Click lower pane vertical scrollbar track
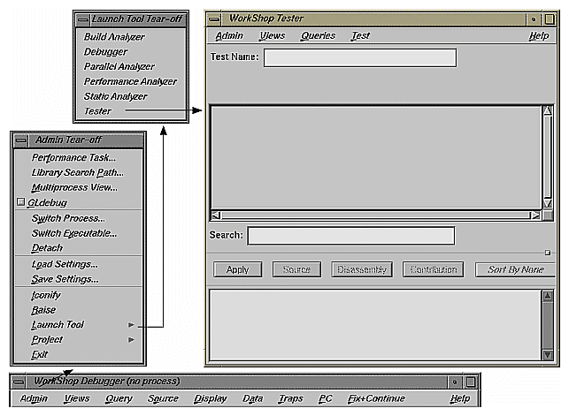 pyautogui.click(x=548, y=326)
